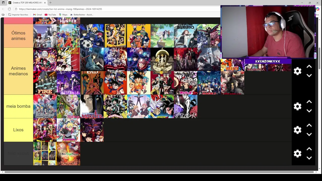This screenshot has height=181, width=322.
Task: Select the Black Clover thumbnail
Action: coord(115,59)
